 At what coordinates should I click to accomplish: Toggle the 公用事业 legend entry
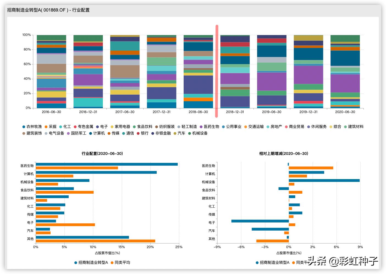click(231, 127)
